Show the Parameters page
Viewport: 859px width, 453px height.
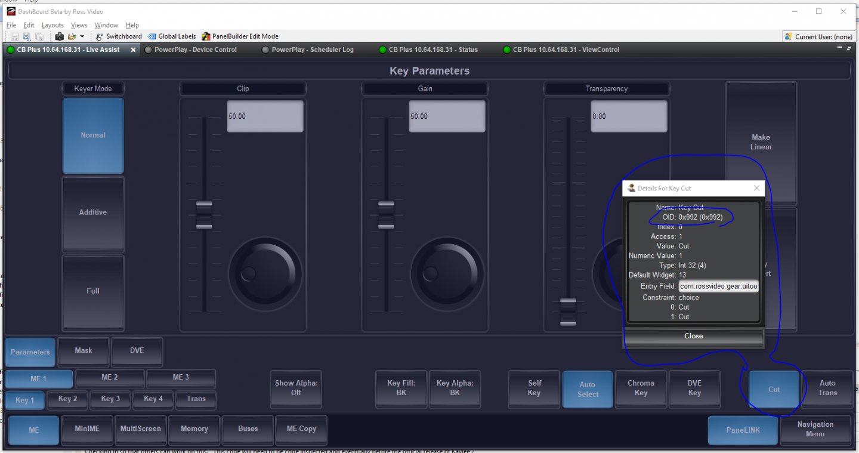[30, 352]
